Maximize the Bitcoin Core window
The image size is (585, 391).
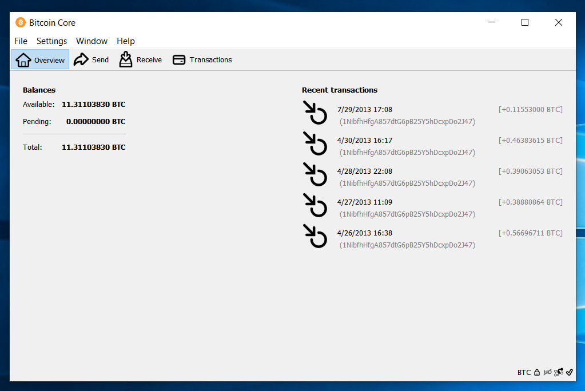tap(525, 22)
